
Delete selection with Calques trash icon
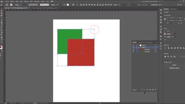tap(156, 90)
